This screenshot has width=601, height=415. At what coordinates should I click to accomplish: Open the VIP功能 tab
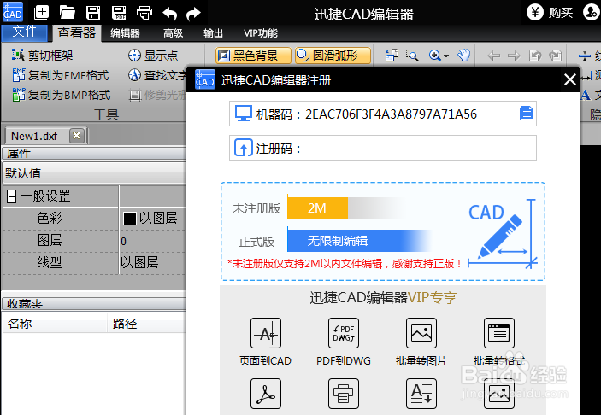pos(261,33)
